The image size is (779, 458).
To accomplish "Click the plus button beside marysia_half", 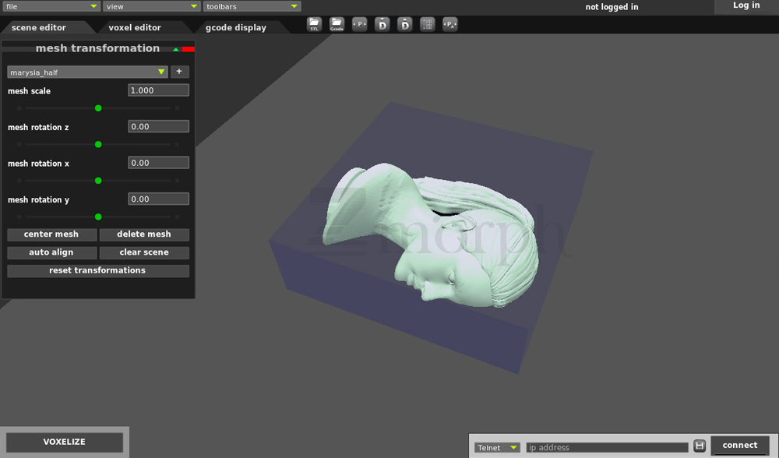I will click(x=179, y=72).
